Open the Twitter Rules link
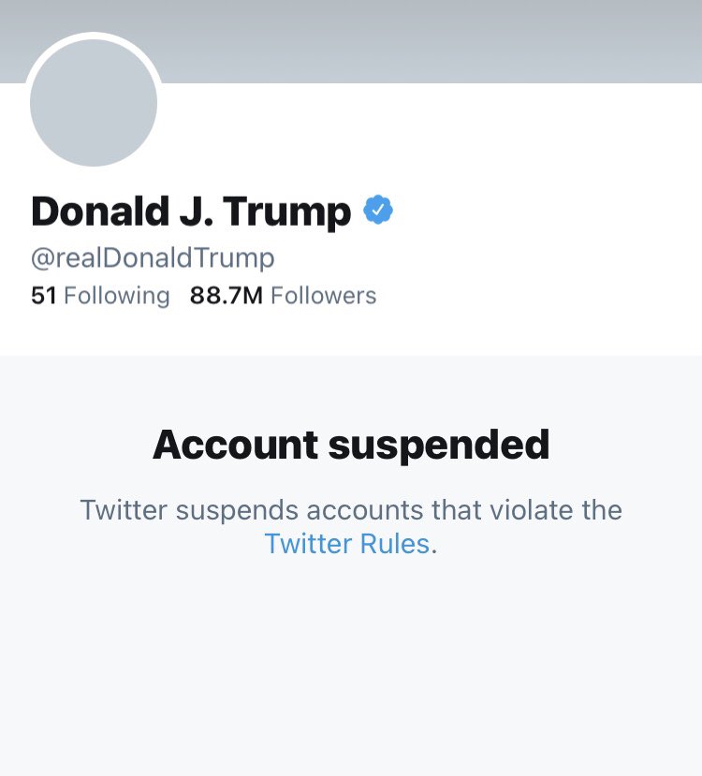 click(x=347, y=544)
